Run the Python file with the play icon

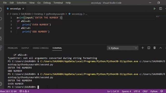pyautogui.click(x=155, y=9)
